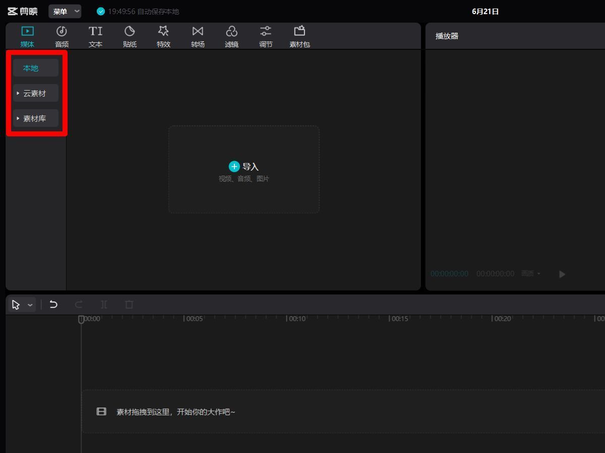The width and height of the screenshot is (605, 453).
Task: Click the 剪映 logo in the top-left
Action: 23,11
